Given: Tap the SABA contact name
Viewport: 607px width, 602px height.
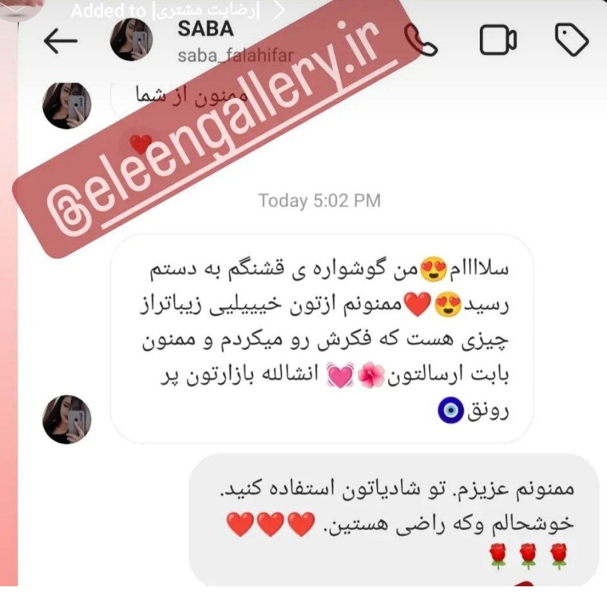Looking at the screenshot, I should click(x=205, y=29).
